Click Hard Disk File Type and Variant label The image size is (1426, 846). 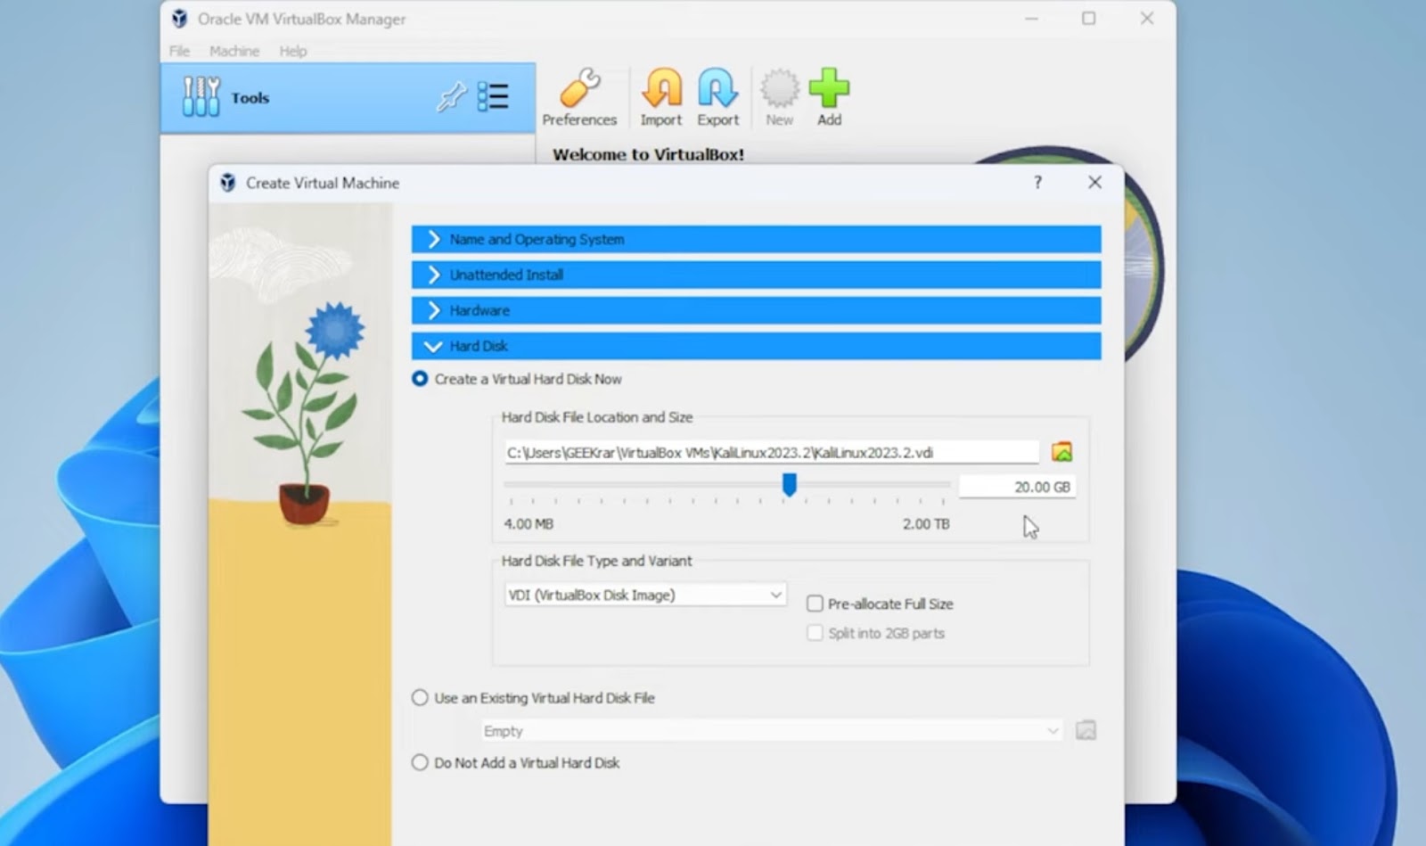coord(596,561)
